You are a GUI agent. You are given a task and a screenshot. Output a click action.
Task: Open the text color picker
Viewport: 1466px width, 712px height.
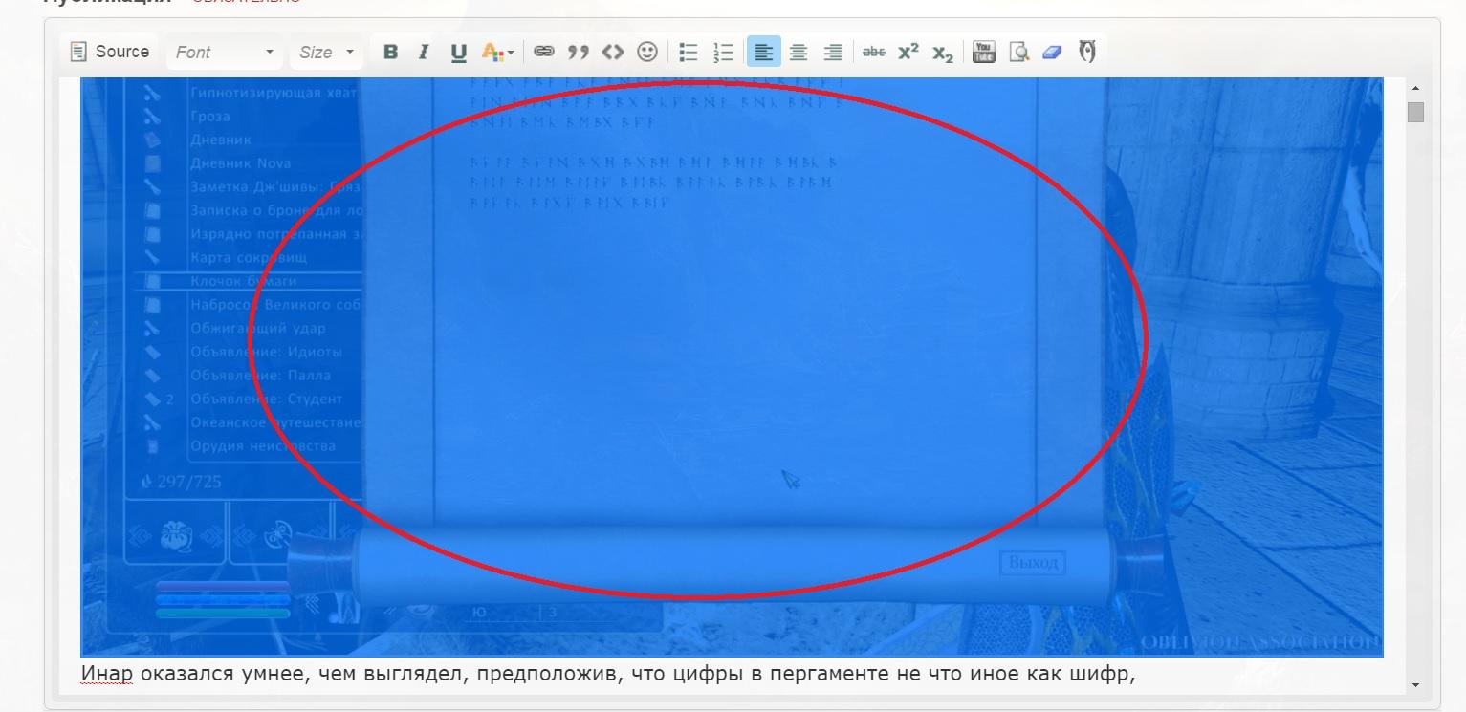click(x=497, y=53)
